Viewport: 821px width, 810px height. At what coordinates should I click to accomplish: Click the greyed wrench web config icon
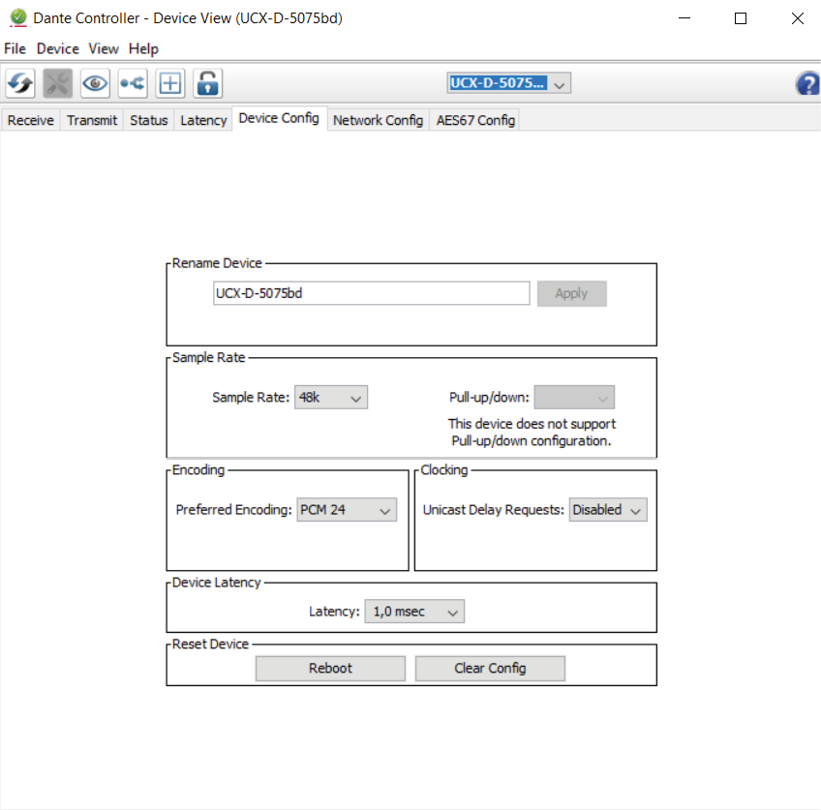click(x=57, y=83)
